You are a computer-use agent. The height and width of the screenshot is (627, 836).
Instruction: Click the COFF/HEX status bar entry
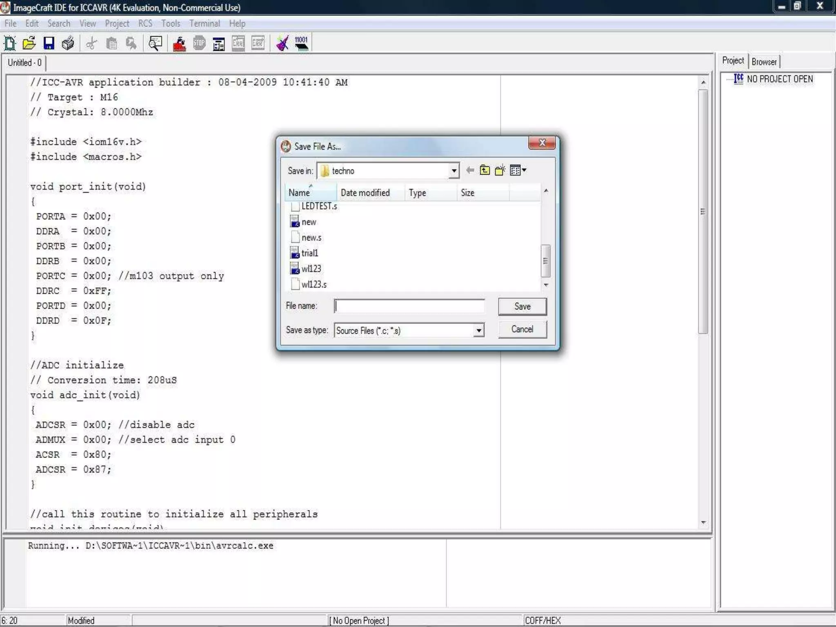(x=543, y=620)
